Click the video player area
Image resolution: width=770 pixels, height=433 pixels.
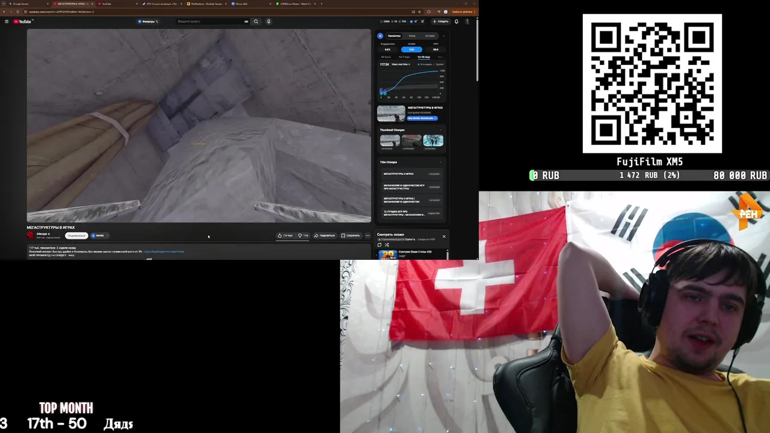[x=199, y=126]
